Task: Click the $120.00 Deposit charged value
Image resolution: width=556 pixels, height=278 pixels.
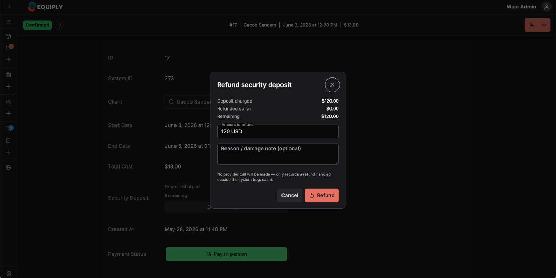Action: click(x=330, y=101)
